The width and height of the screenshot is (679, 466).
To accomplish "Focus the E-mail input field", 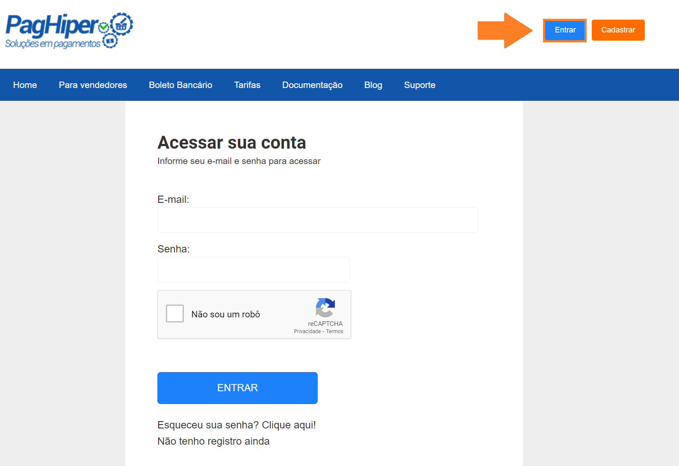I will [x=318, y=220].
